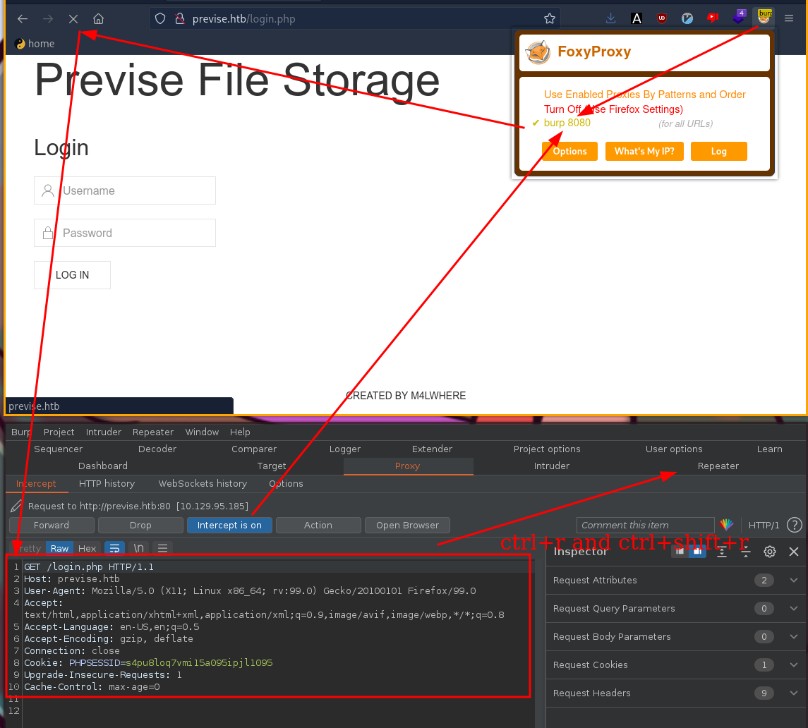This screenshot has width=808, height=728.
Task: Toggle the Intercept is on button
Action: (229, 525)
